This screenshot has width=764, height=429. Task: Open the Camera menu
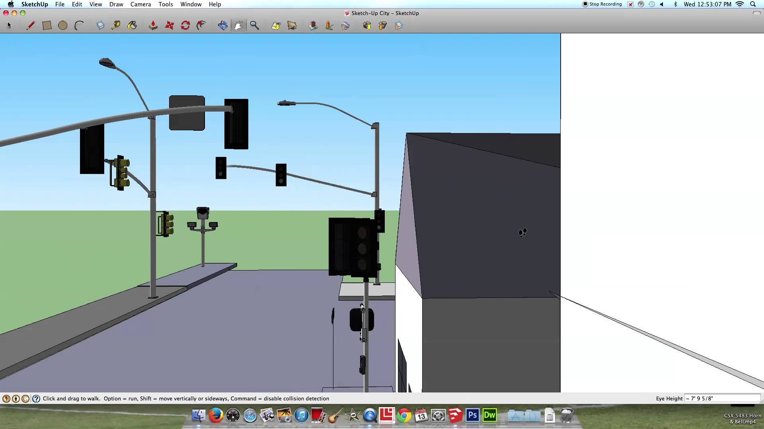[x=140, y=4]
